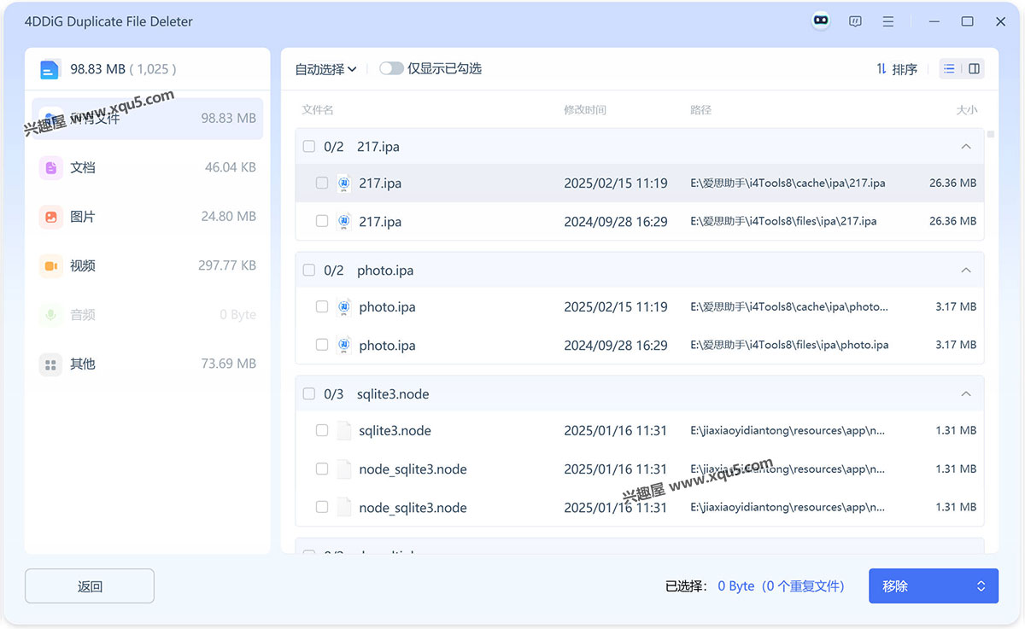Click the blue file icon beside 98.83 MB total
1025x629 pixels.
(x=50, y=69)
